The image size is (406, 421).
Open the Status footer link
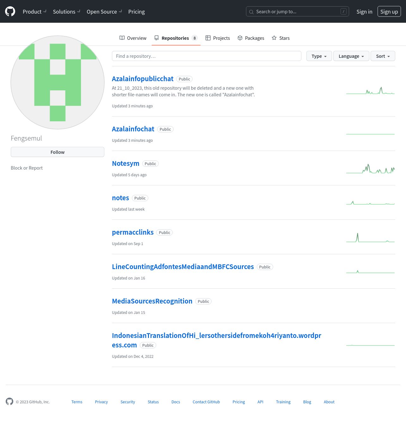coord(153,402)
